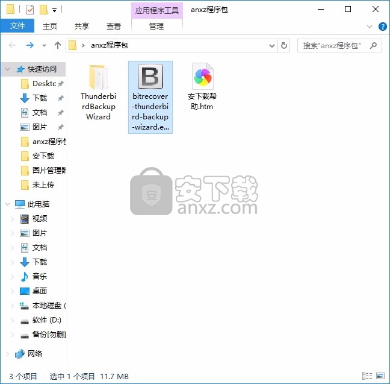
Task: Click the pin icon beside quick access 文档
Action: coord(61,113)
